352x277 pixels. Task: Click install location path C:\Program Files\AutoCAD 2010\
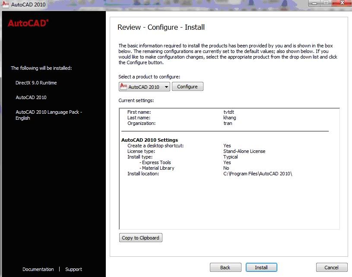[258, 174]
